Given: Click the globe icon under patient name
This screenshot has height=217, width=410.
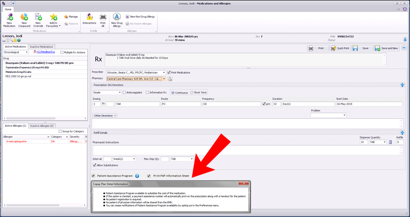Looking at the screenshot, I should [19, 40].
